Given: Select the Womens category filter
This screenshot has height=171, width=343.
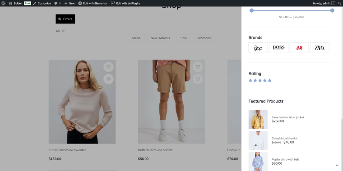Looking at the screenshot, I should point(204,38).
